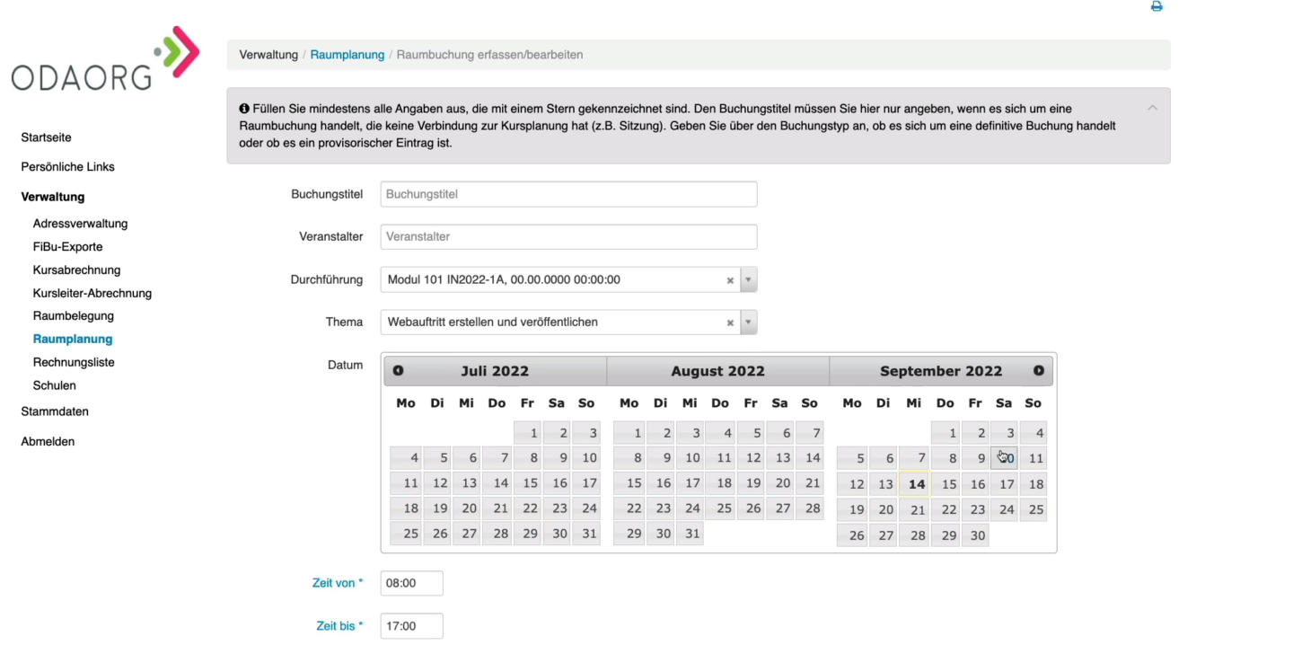
Task: Go to previous month with left calendar arrow
Action: [398, 370]
